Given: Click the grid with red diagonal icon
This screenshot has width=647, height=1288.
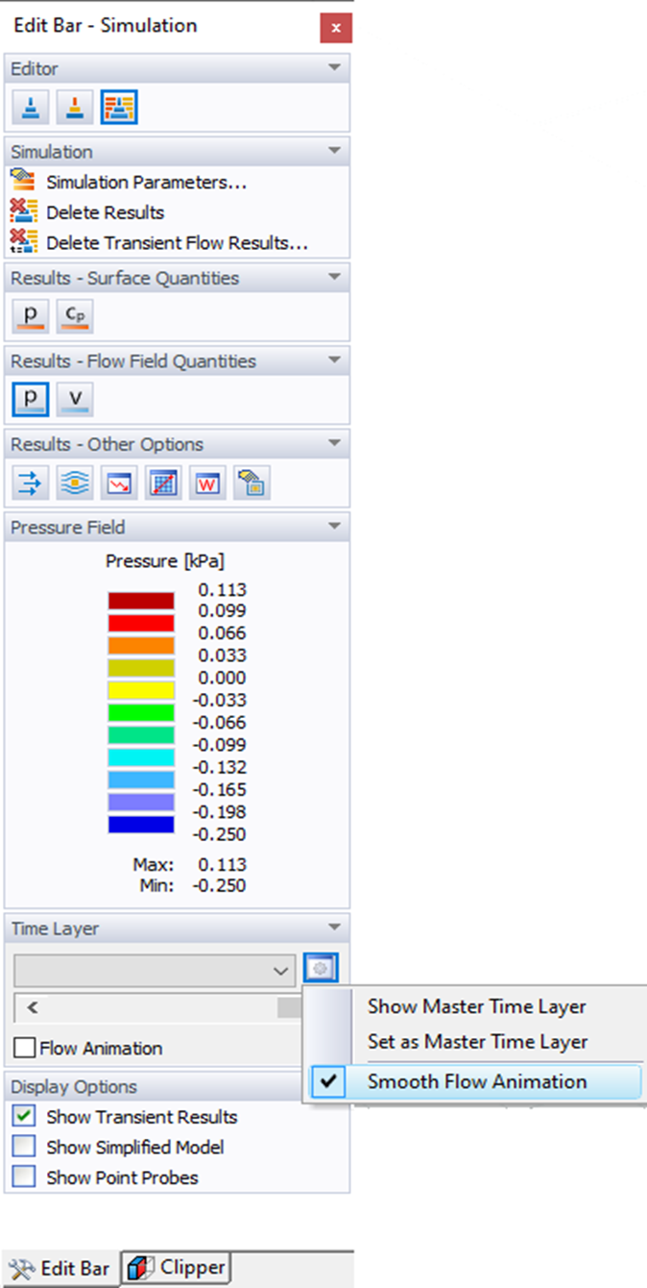Looking at the screenshot, I should (163, 483).
